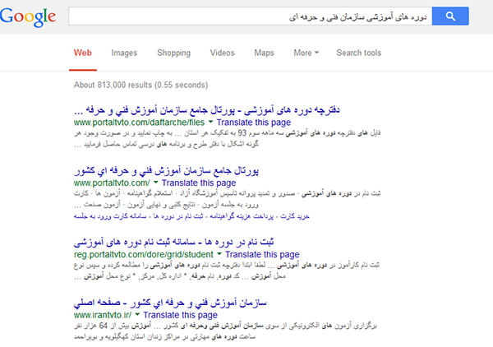Expand the More dropdown menu
This screenshot has width=493, height=347.
click(x=307, y=53)
